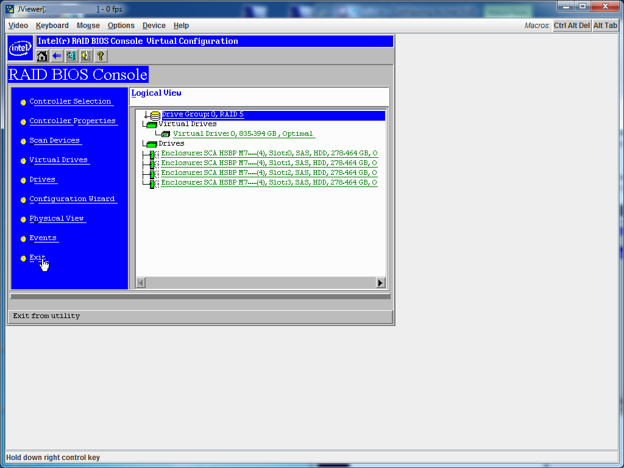Click the Exit door toolbar icon
The image size is (624, 468).
[x=72, y=56]
